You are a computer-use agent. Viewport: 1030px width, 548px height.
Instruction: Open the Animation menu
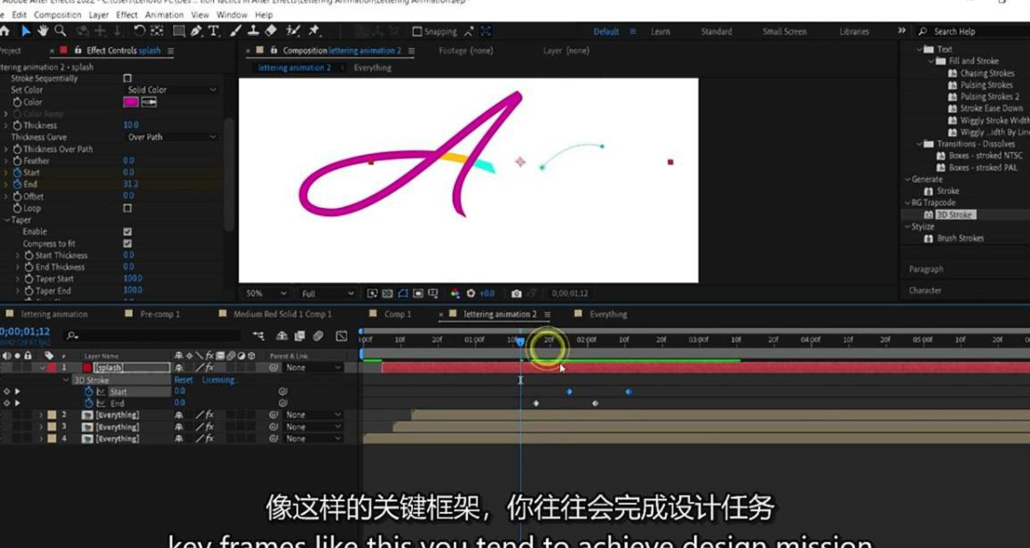point(164,15)
